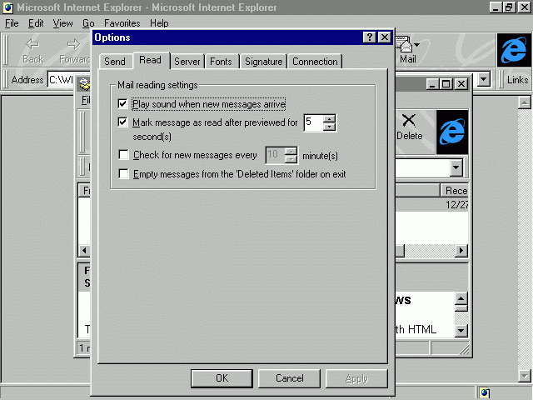Switch to the Send tab
The height and width of the screenshot is (400, 533).
click(x=115, y=62)
